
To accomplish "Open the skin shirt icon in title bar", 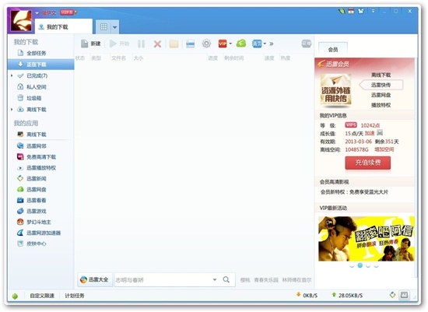I will [361, 11].
